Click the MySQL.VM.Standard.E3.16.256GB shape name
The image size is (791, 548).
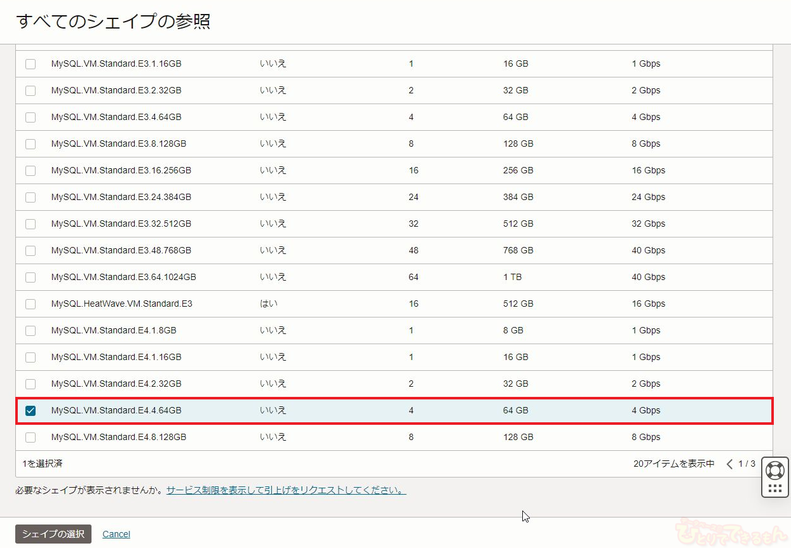pyautogui.click(x=121, y=170)
